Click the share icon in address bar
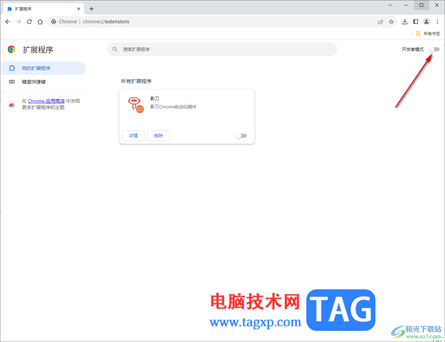The width and height of the screenshot is (445, 342). click(381, 21)
